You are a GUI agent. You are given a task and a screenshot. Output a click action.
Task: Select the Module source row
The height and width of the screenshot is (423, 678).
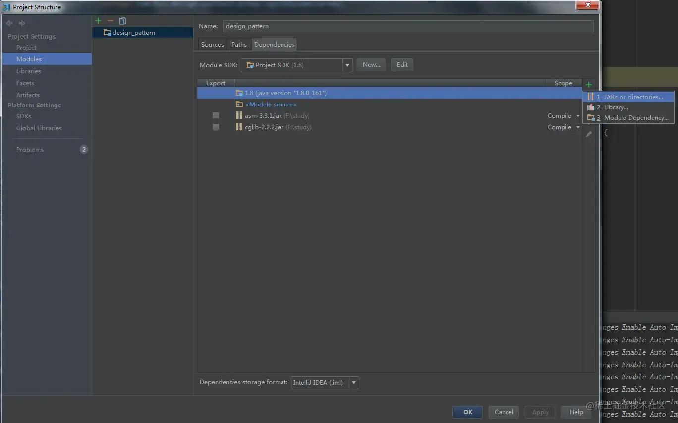coord(390,104)
